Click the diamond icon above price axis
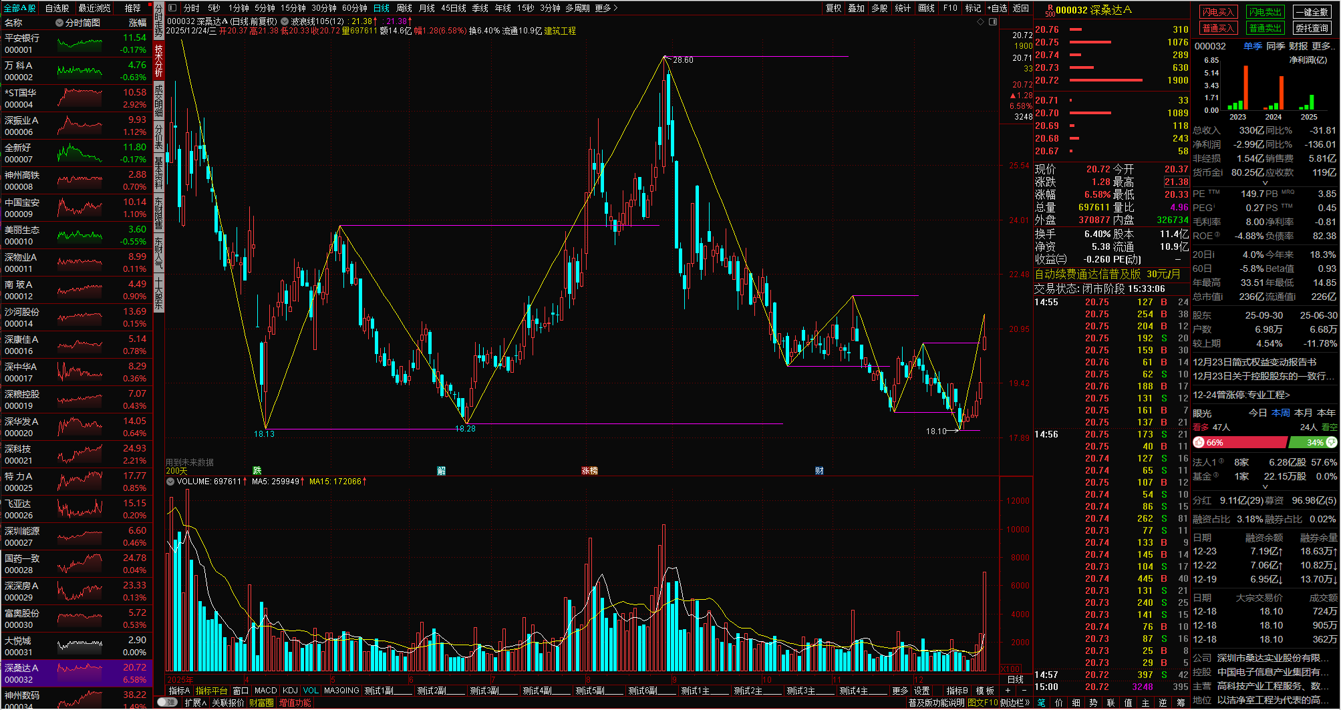Viewport: 1341px width, 710px height. 981,21
